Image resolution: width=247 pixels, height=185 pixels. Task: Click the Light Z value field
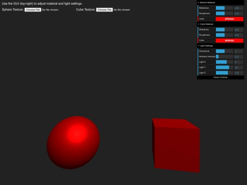pyautogui.click(x=239, y=73)
